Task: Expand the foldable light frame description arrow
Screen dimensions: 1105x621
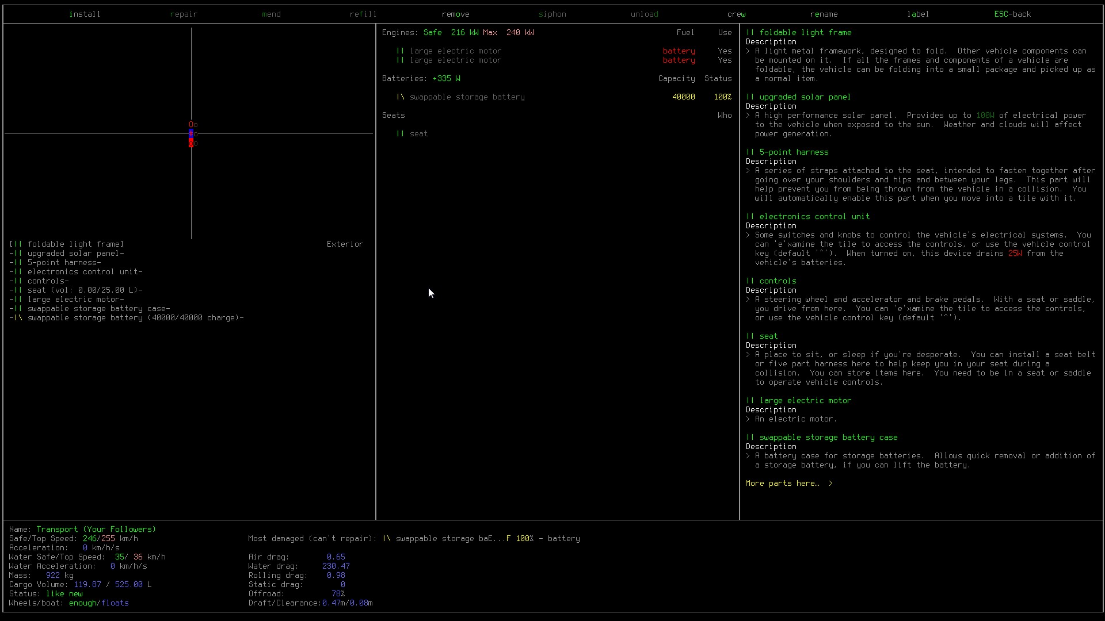Action: [748, 51]
